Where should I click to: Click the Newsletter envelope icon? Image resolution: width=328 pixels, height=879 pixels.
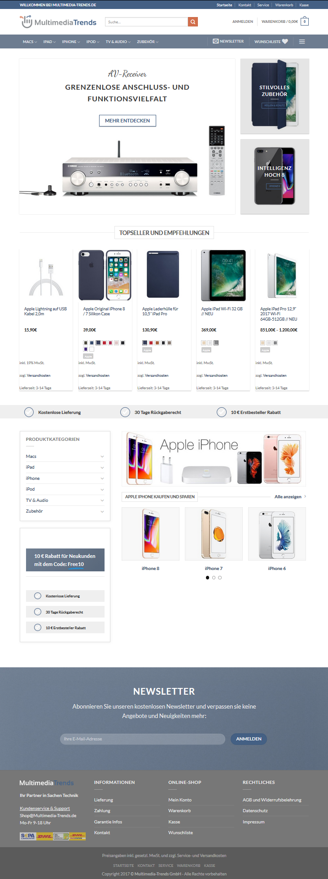(215, 41)
